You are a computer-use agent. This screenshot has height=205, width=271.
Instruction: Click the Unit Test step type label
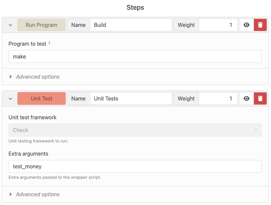click(42, 98)
